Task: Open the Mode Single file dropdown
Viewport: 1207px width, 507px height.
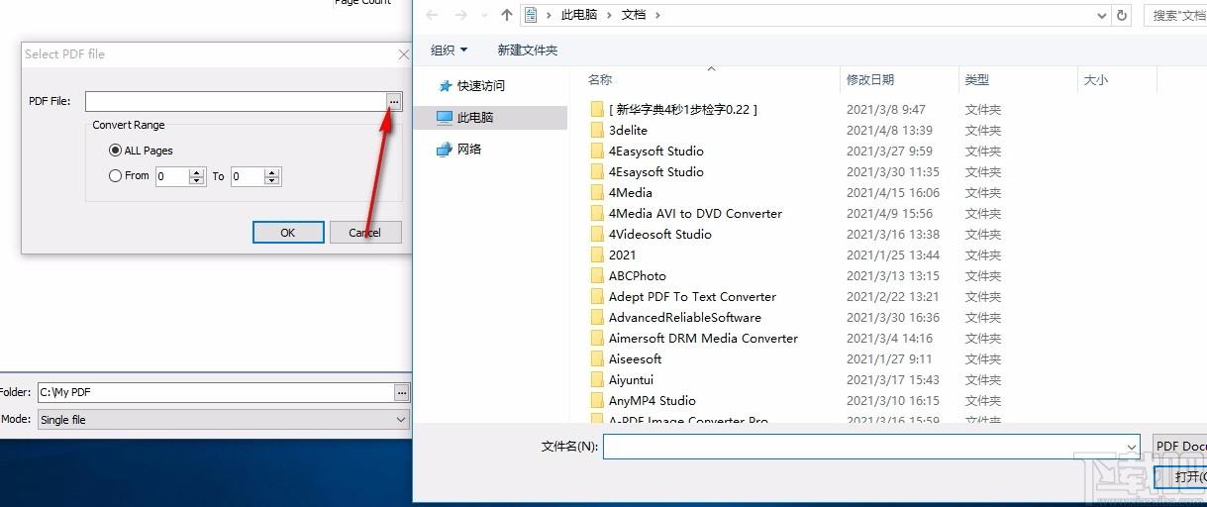Action: (401, 420)
